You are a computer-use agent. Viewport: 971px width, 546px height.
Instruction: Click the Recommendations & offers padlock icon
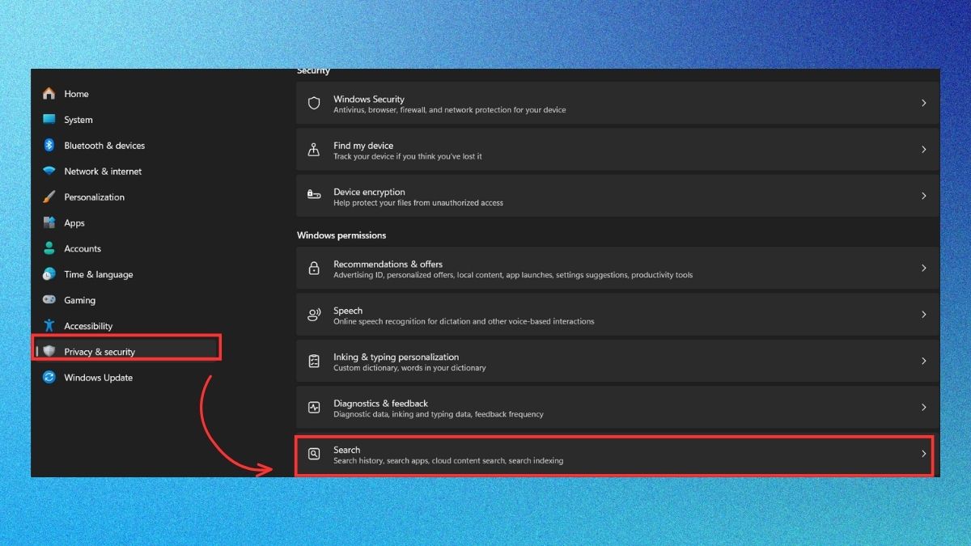[314, 269]
